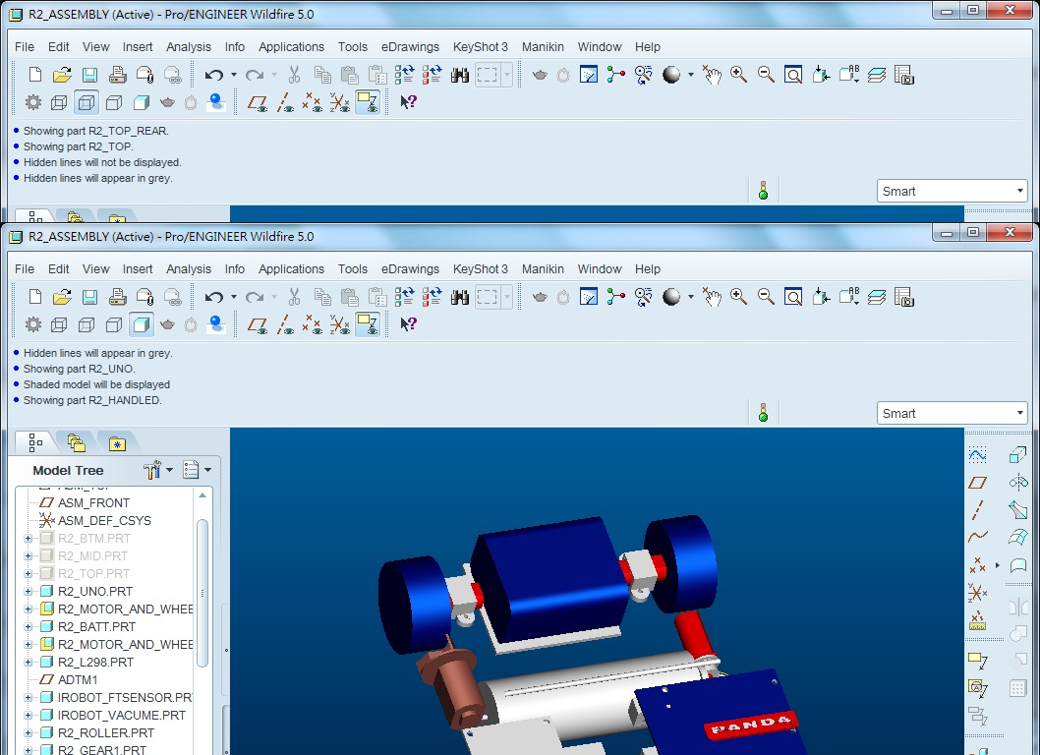Click the Model Tree vertical scrollbar
The width and height of the screenshot is (1040, 755).
click(x=202, y=593)
